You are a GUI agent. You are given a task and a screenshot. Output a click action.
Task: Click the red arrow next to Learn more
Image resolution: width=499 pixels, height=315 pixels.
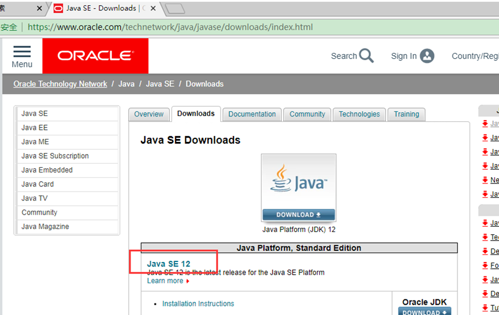coord(188,282)
